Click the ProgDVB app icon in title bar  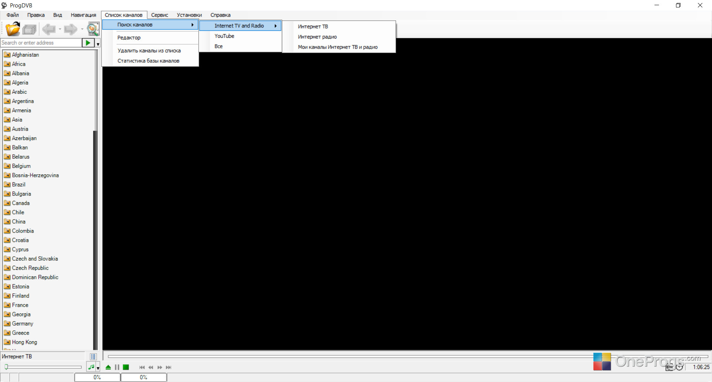point(4,5)
